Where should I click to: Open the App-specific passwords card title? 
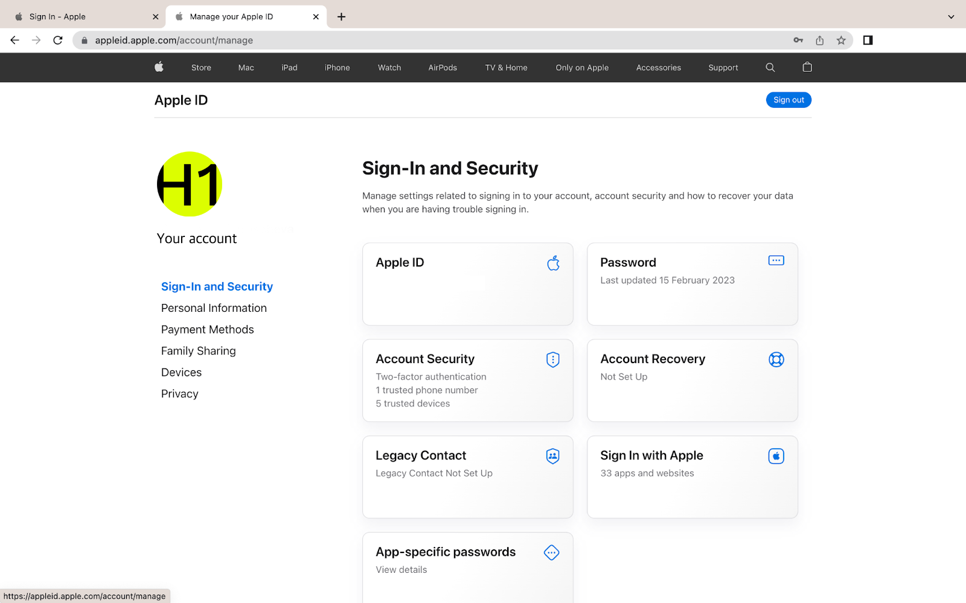(x=446, y=552)
